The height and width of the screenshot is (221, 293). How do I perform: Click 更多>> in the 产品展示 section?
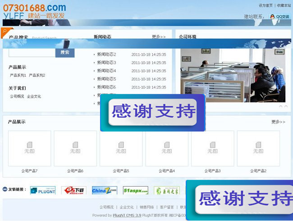click(278, 122)
